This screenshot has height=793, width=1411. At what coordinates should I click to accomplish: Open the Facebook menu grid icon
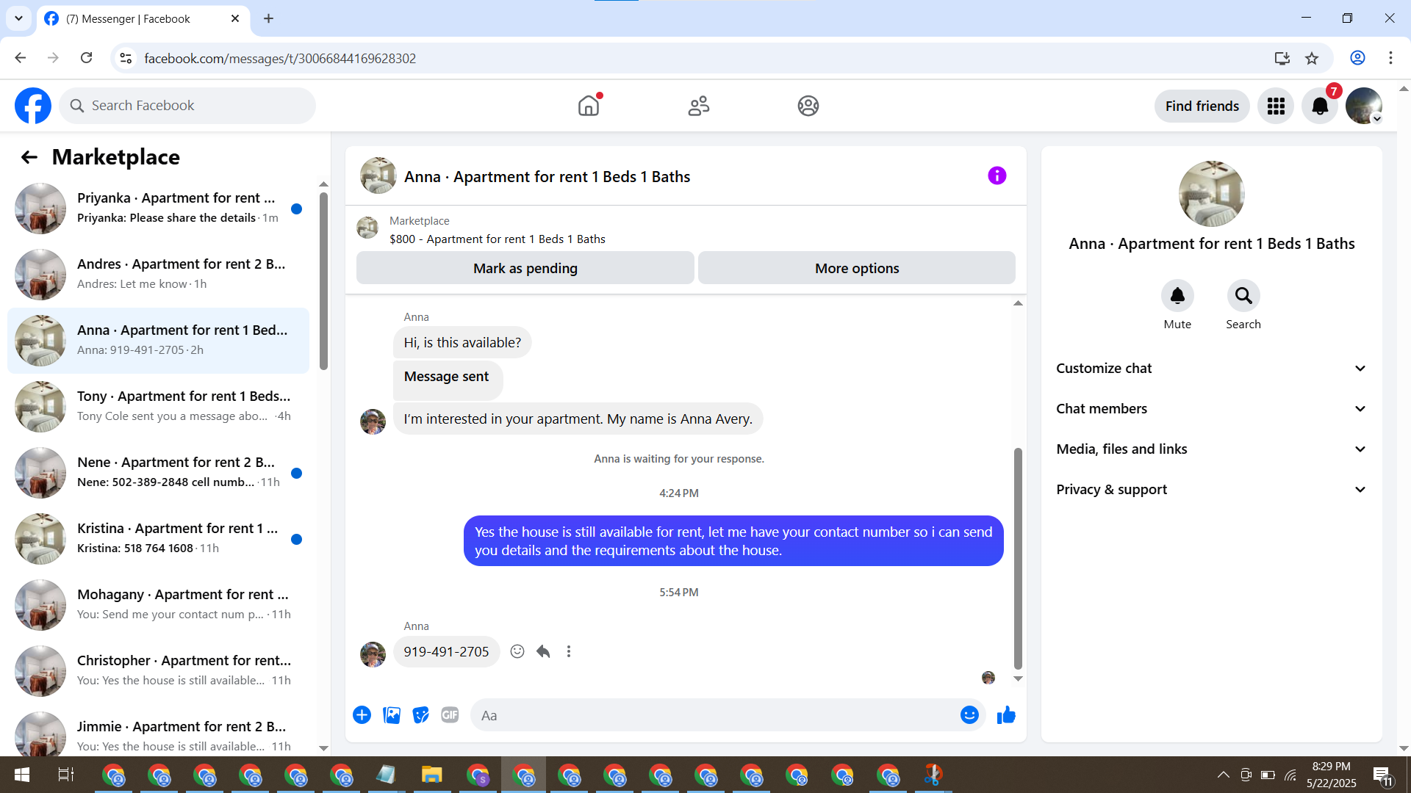pos(1276,106)
